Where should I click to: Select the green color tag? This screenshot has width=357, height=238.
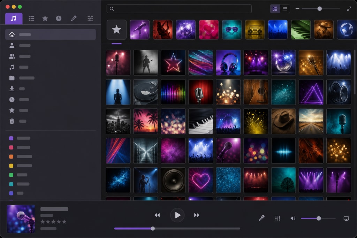pyautogui.click(x=11, y=175)
